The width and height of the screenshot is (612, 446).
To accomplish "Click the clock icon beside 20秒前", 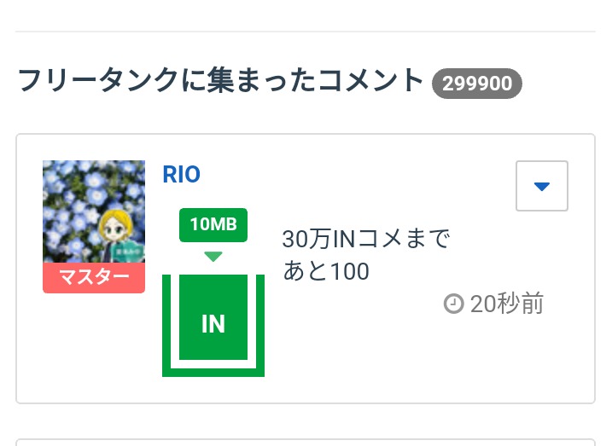I will tap(453, 304).
